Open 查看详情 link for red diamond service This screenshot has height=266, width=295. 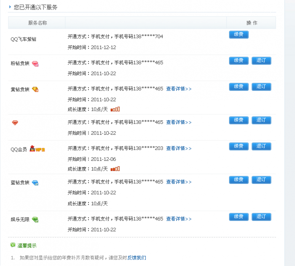point(179,122)
